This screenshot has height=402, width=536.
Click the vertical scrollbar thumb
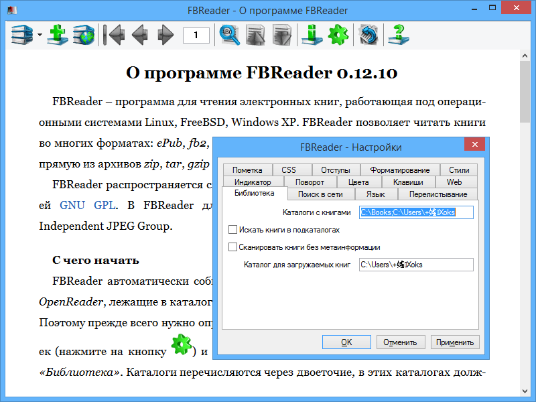click(525, 92)
